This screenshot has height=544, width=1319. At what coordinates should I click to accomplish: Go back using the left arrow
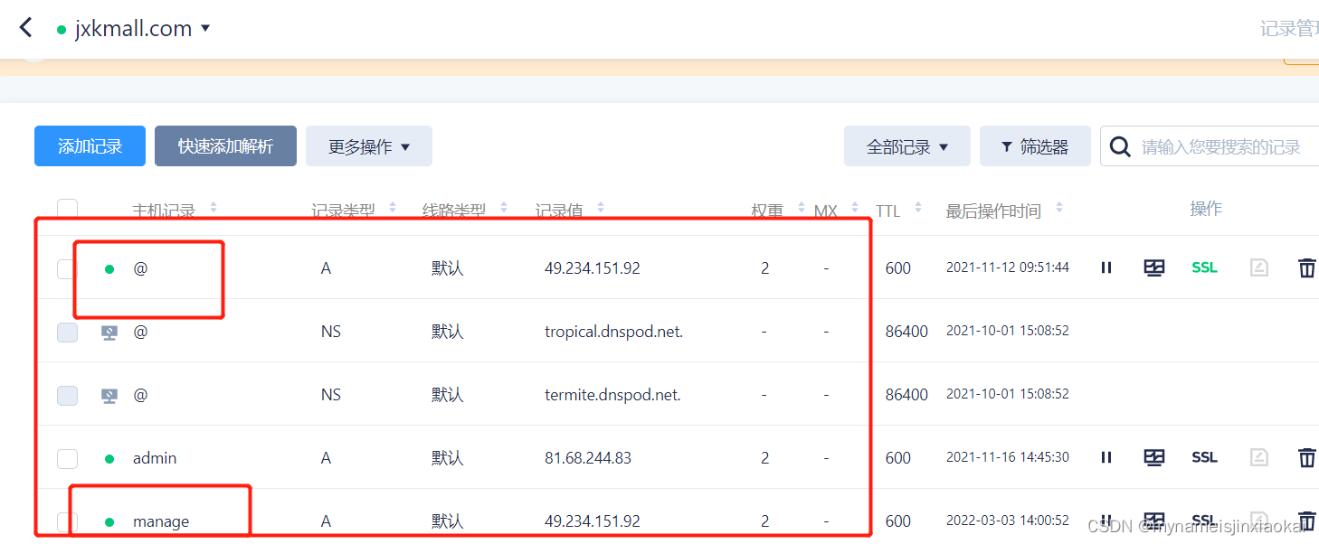tap(25, 28)
